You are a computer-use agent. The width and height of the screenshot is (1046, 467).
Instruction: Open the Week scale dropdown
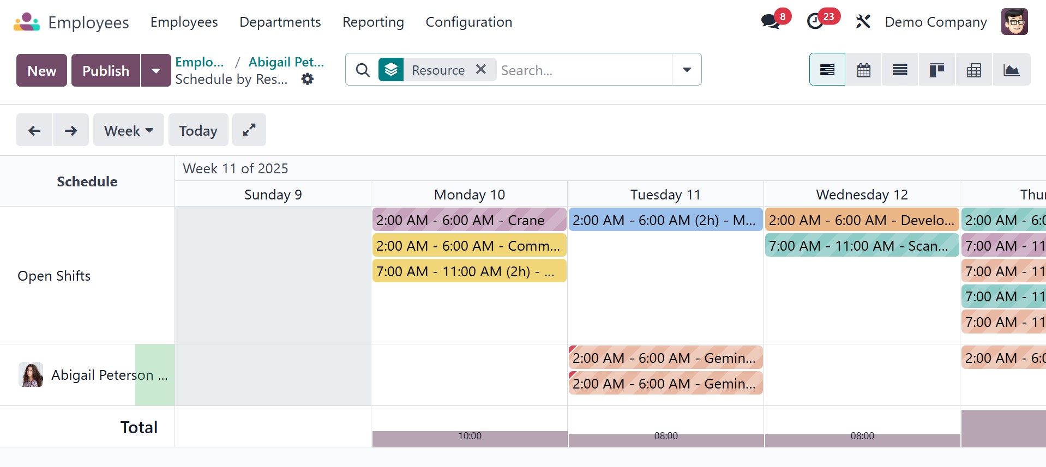point(128,130)
